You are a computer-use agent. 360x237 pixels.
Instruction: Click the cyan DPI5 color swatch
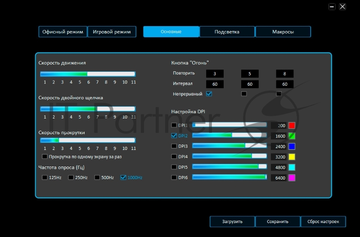[x=292, y=167]
